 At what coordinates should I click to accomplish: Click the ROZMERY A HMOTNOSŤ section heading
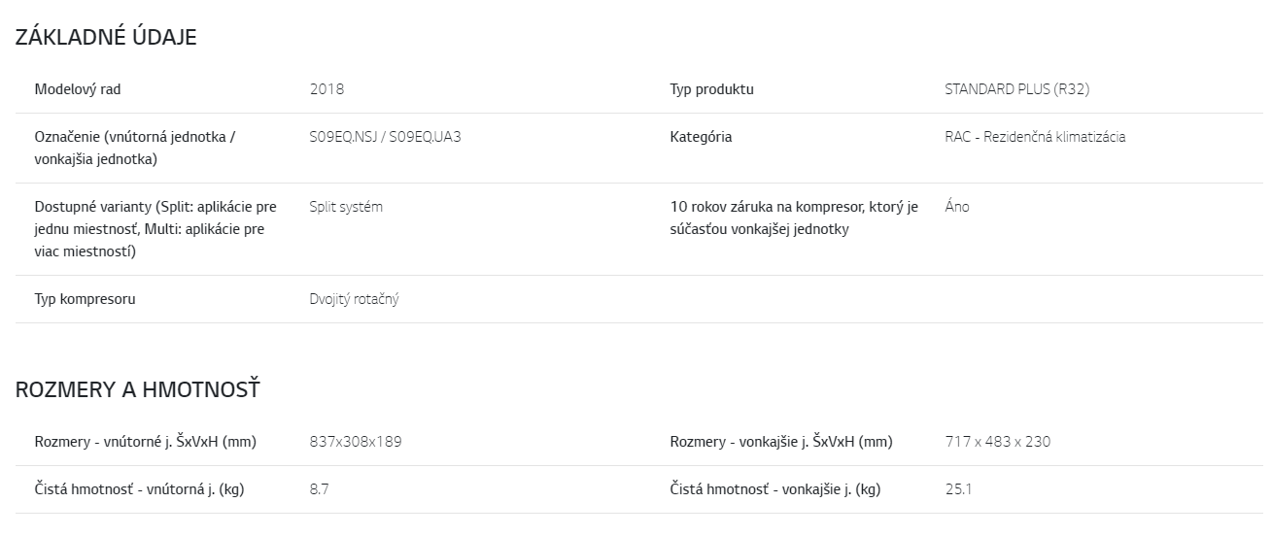[138, 390]
